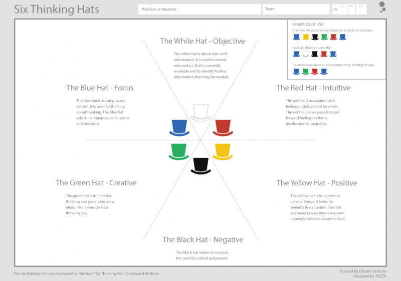401x281 pixels.
Task: Select the large blue hat icon
Action: [179, 127]
